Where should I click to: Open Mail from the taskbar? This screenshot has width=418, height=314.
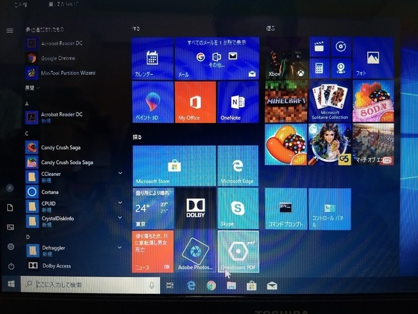click(x=272, y=286)
